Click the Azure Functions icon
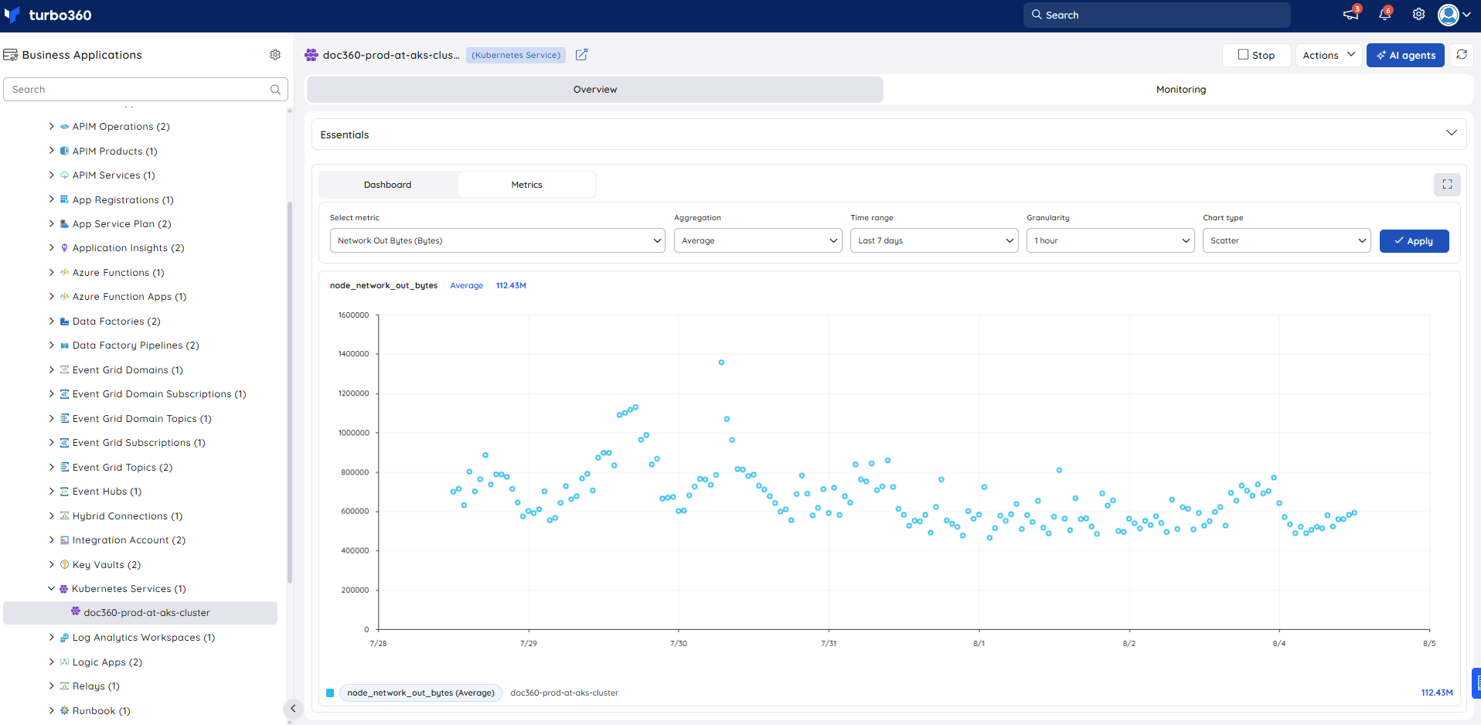Viewport: 1481px width, 725px height. tap(64, 273)
